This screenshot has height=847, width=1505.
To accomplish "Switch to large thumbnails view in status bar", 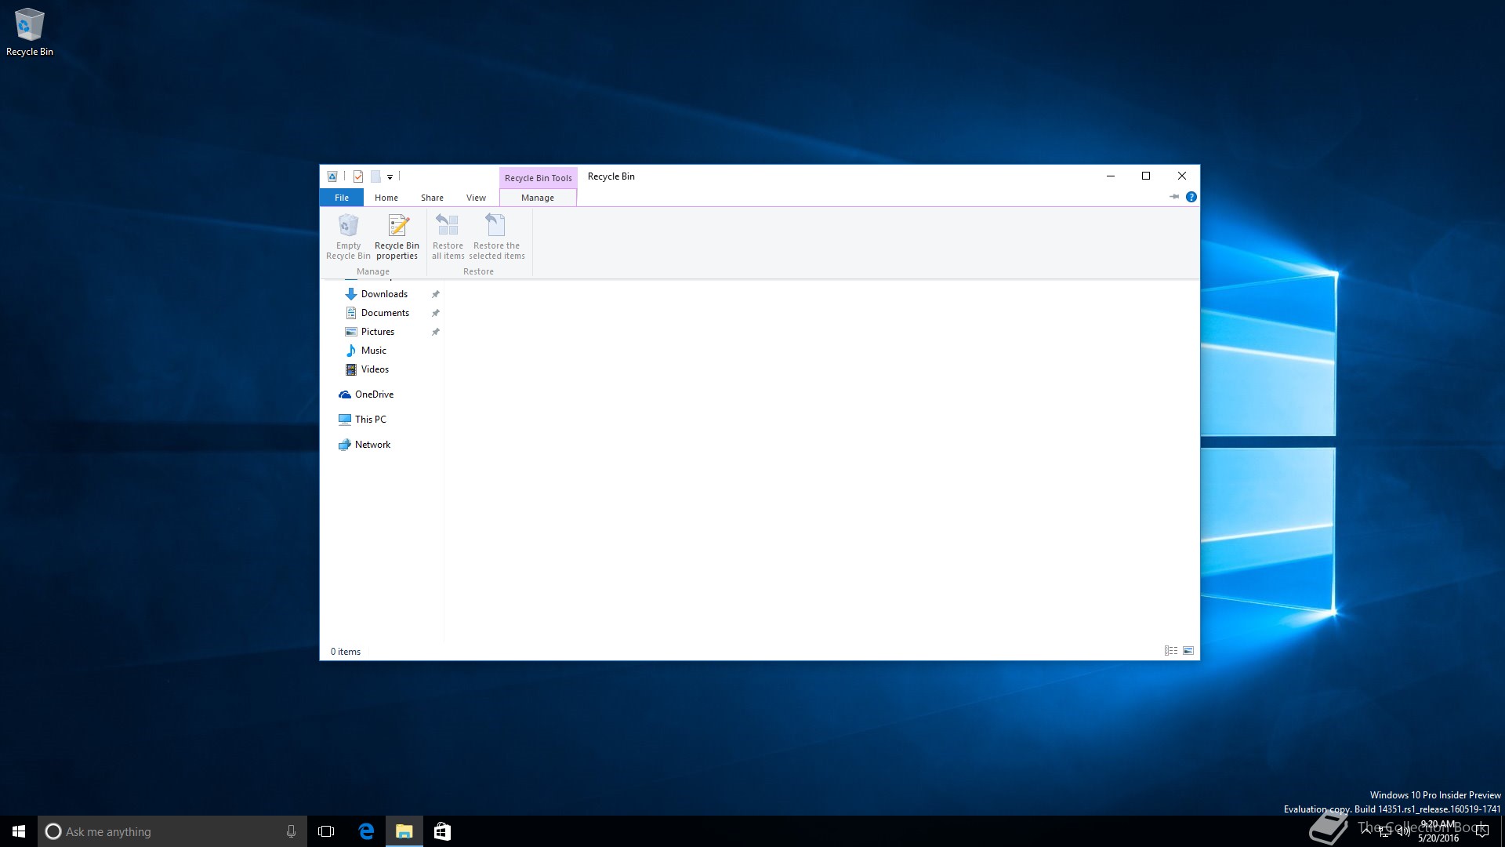I will [1188, 651].
